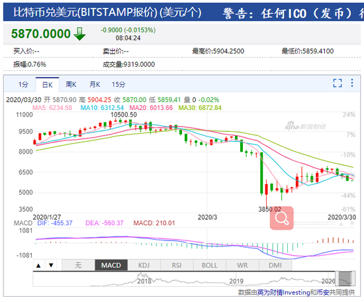364x302 pixels.
Task: Click the 2020/3/30 end date label
Action: tap(341, 217)
